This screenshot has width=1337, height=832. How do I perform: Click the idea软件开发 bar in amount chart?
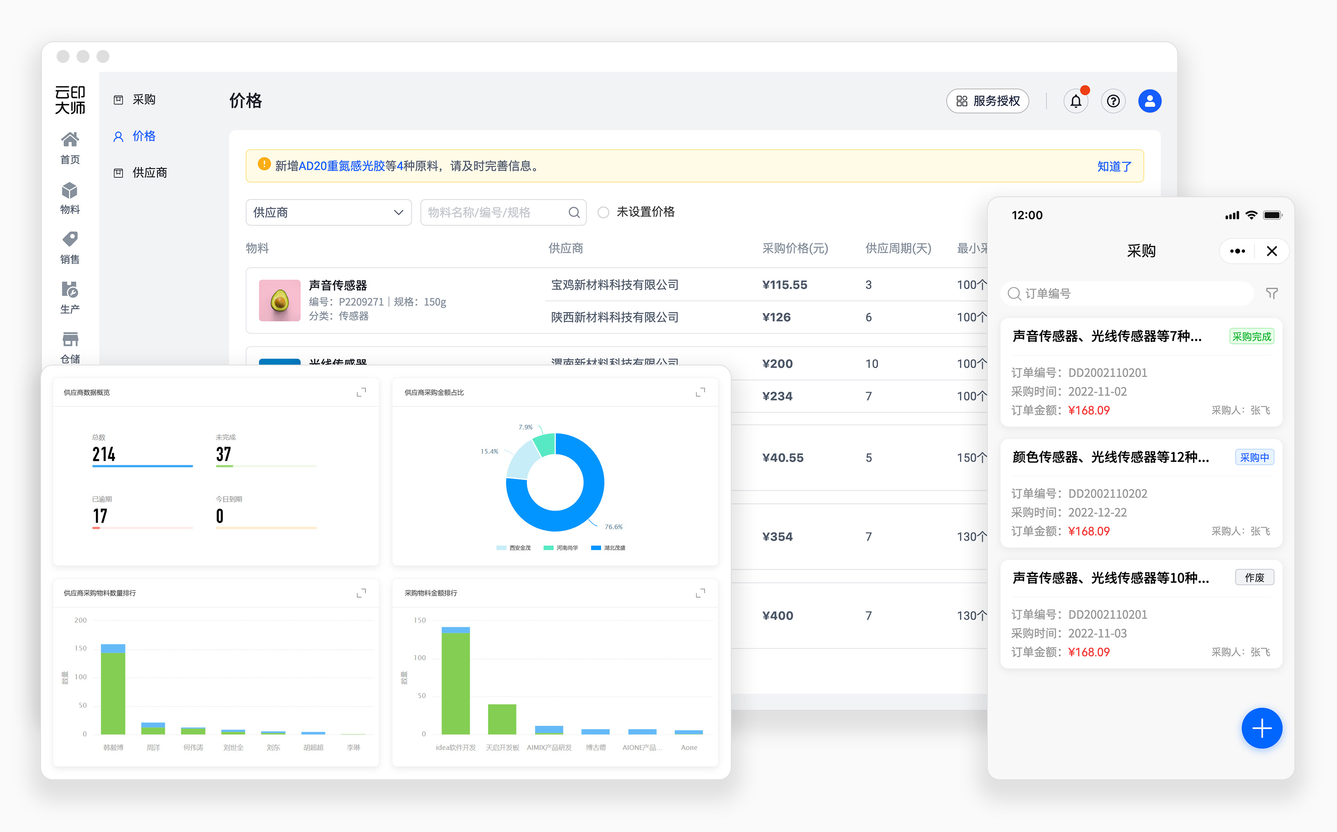pos(456,681)
